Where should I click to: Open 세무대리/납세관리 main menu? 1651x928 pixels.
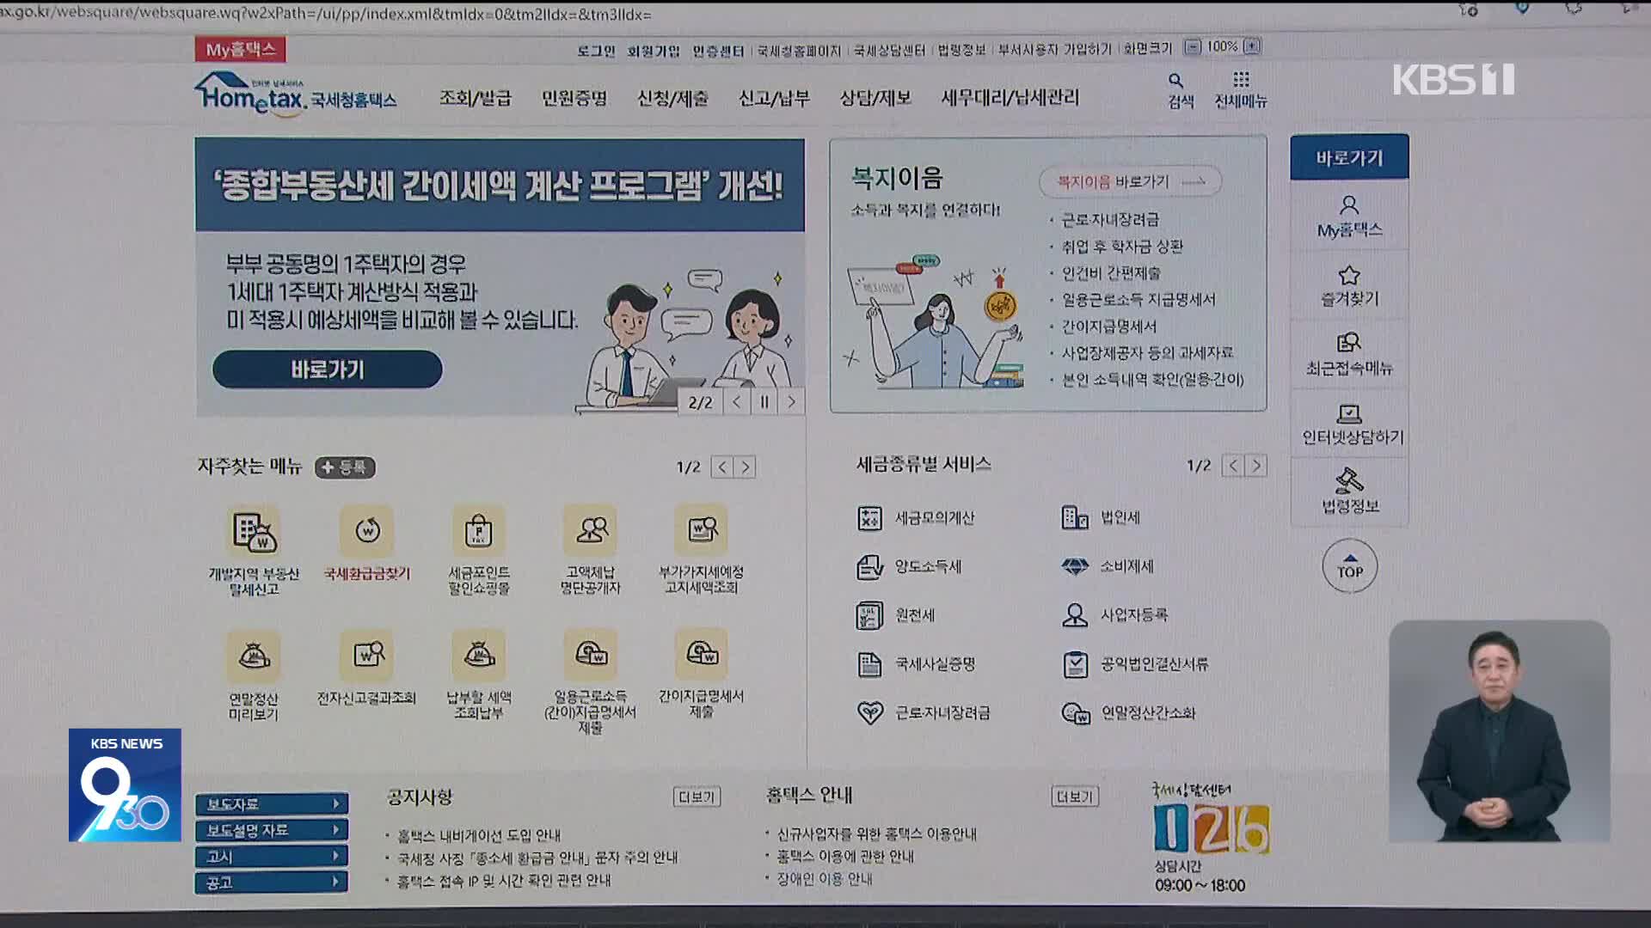click(1010, 98)
